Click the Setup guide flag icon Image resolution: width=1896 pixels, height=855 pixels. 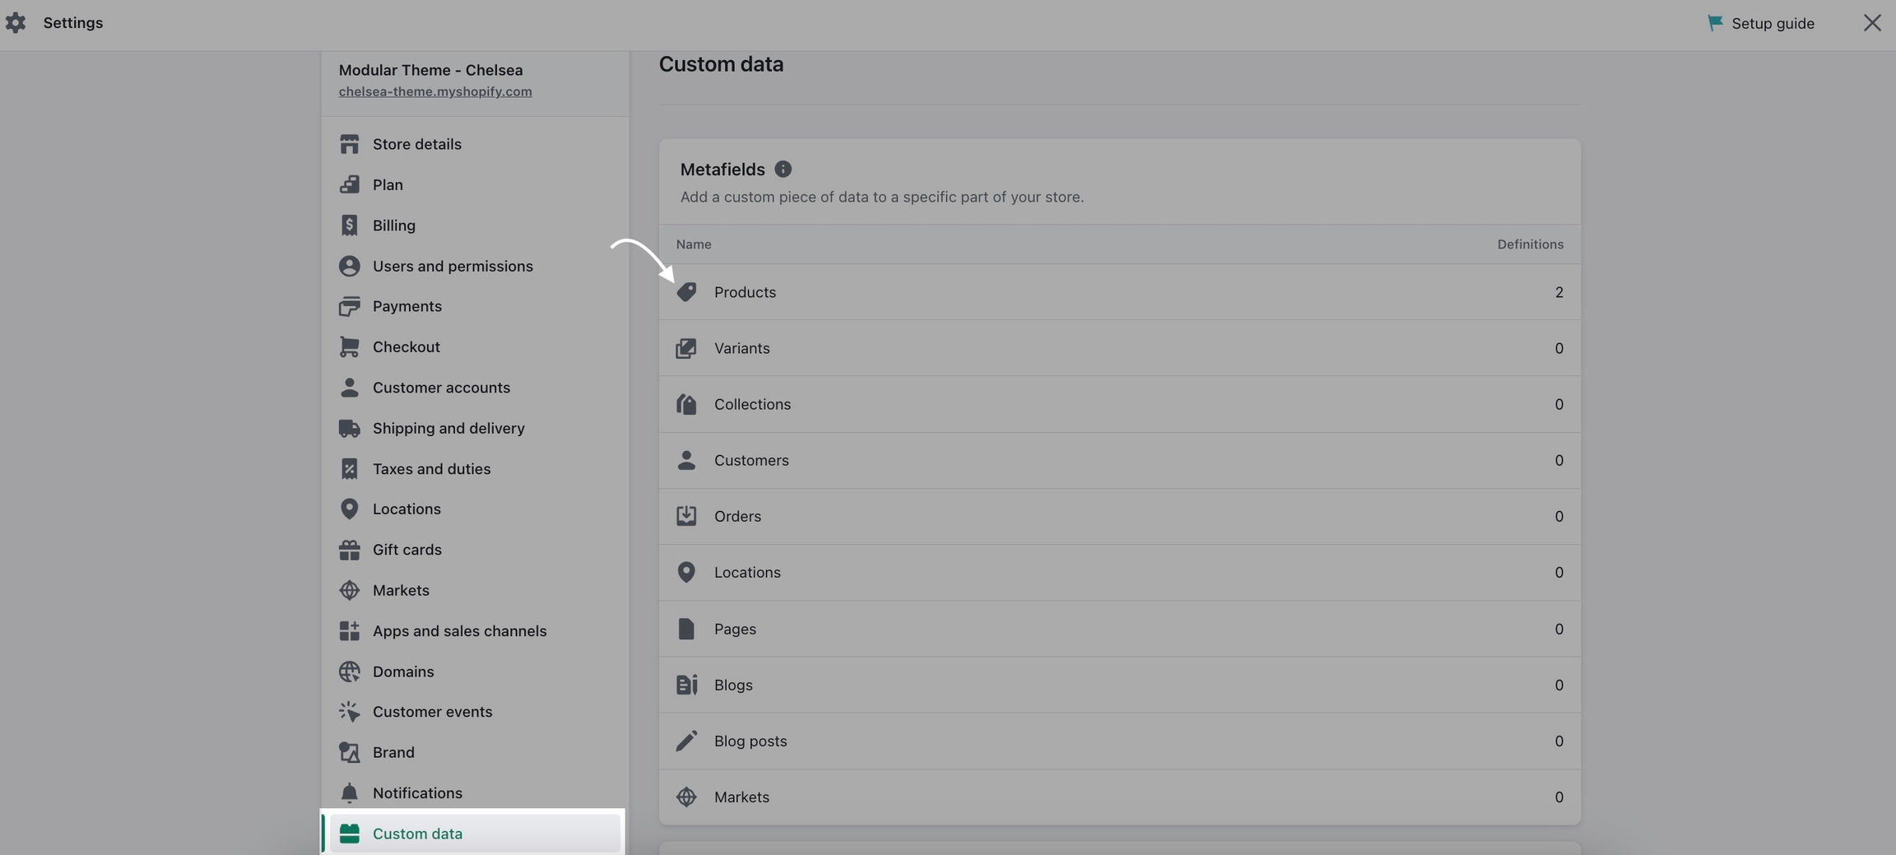click(1715, 23)
